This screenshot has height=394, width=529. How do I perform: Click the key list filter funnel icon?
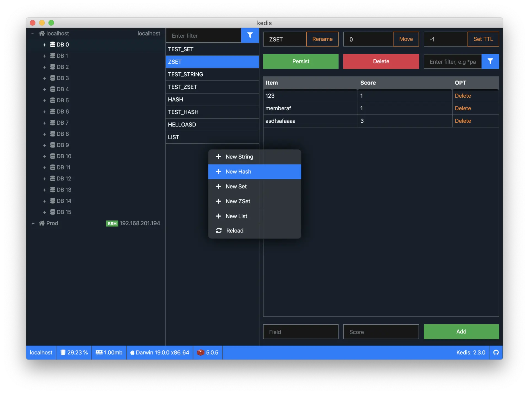tap(250, 35)
